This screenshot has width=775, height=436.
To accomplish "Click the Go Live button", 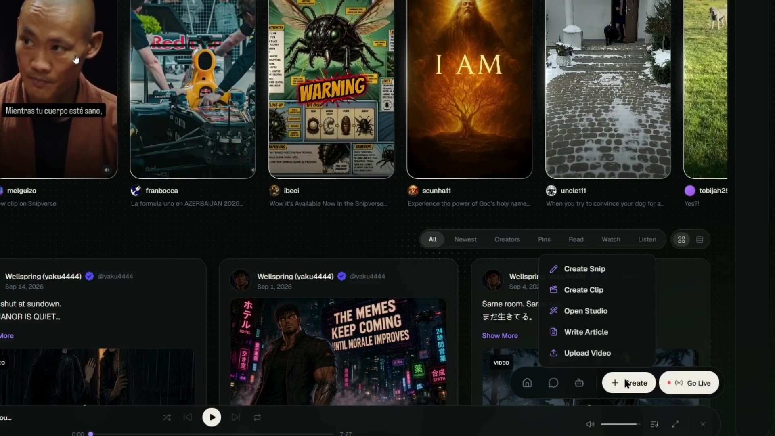I will (x=689, y=383).
